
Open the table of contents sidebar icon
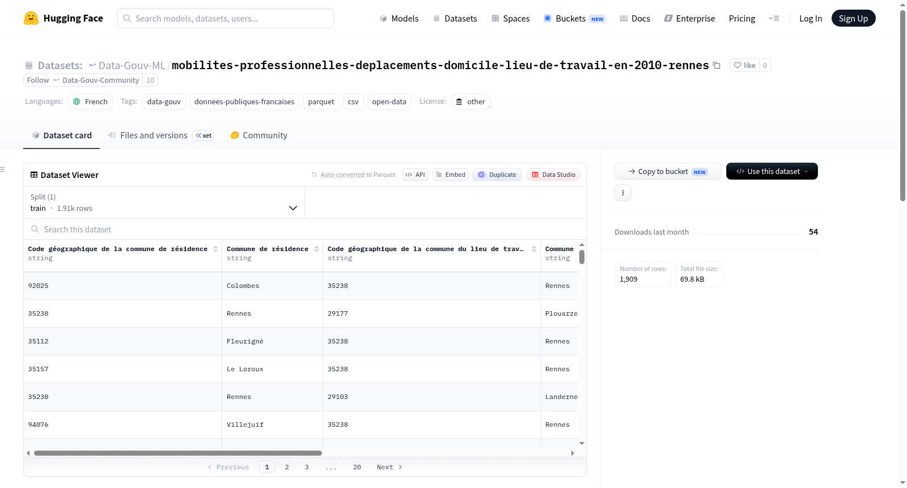pos(2,169)
